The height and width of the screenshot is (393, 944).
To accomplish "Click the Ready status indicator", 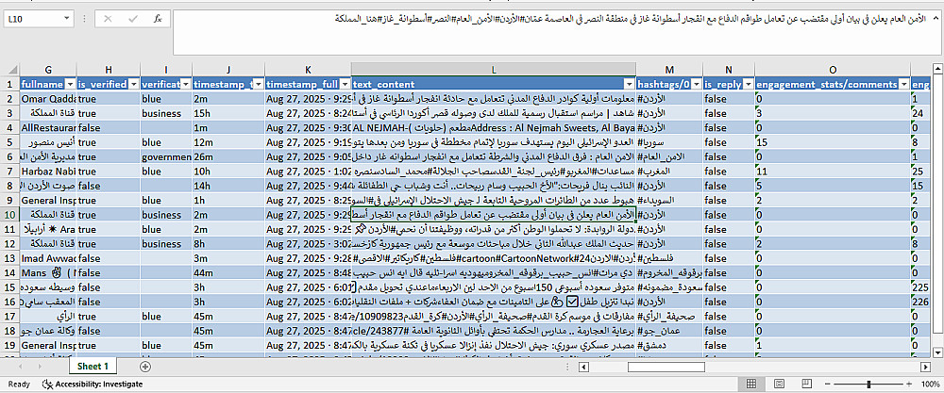I will click(19, 384).
